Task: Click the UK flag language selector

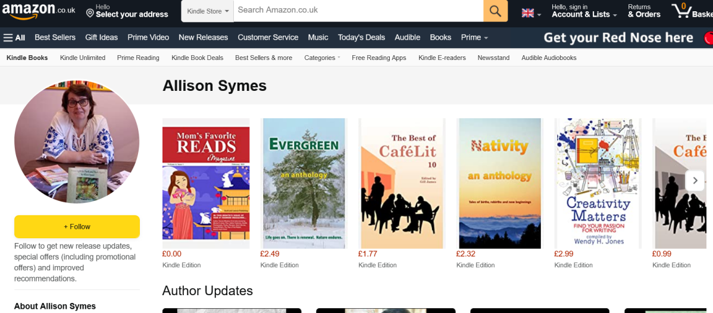Action: [x=531, y=13]
